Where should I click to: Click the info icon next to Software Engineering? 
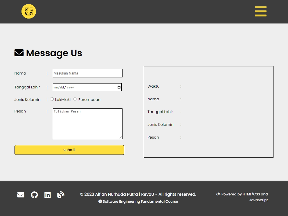coord(100,201)
